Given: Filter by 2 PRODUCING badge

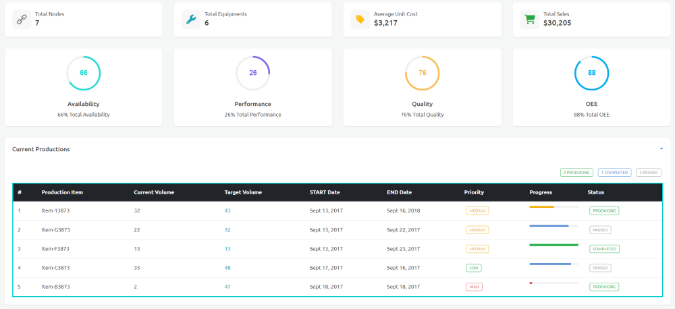Looking at the screenshot, I should point(576,173).
